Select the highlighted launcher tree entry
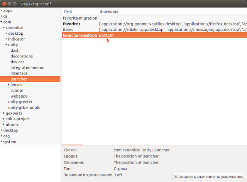 [30, 79]
